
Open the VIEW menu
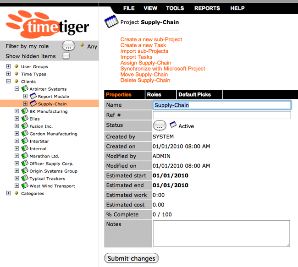(150, 8)
